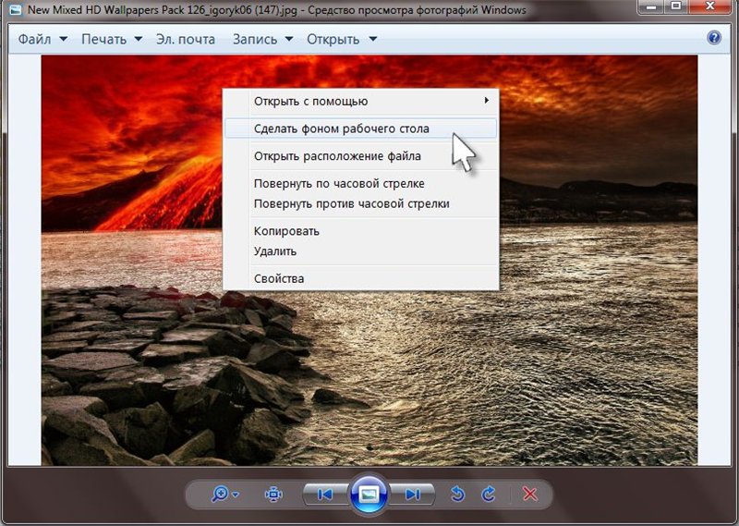Rotate image counterclockwise in the bottom toolbar

(457, 494)
